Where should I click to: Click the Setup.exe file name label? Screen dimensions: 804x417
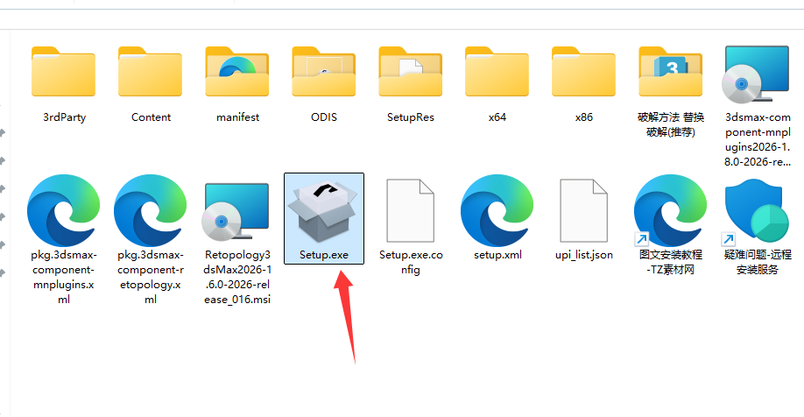coord(324,255)
